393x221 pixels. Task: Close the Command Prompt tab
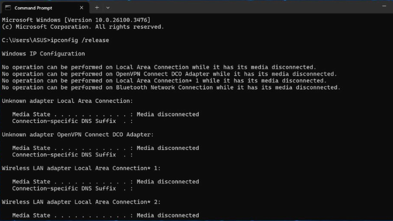tap(82, 8)
